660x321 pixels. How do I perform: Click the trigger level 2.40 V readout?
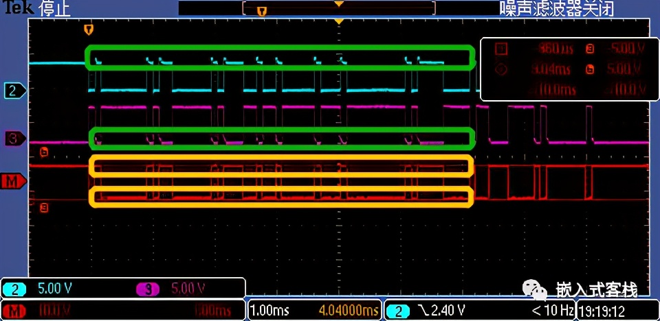click(441, 311)
